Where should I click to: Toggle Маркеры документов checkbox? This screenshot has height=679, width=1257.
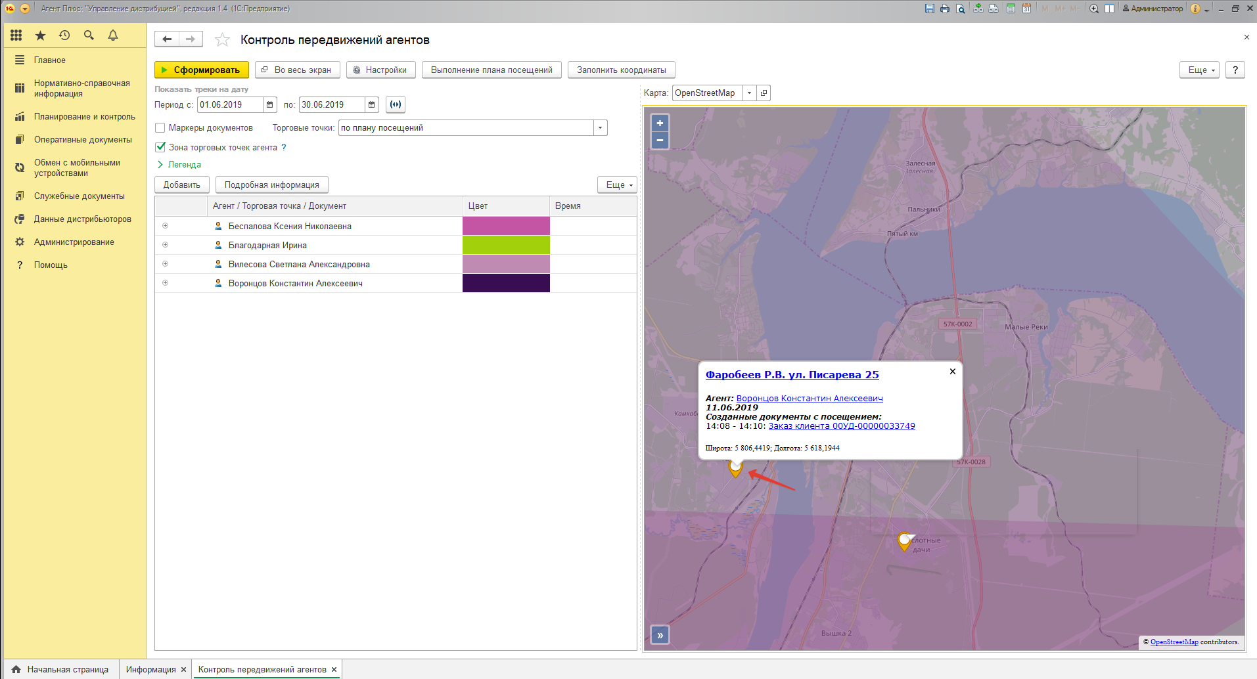point(160,128)
